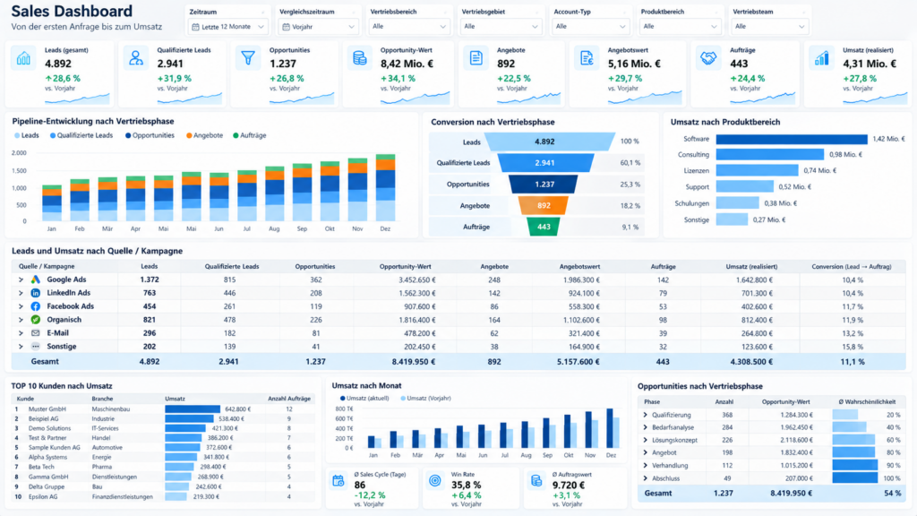Expand the Sonstige source row
This screenshot has width=917, height=516.
pyautogui.click(x=21, y=347)
